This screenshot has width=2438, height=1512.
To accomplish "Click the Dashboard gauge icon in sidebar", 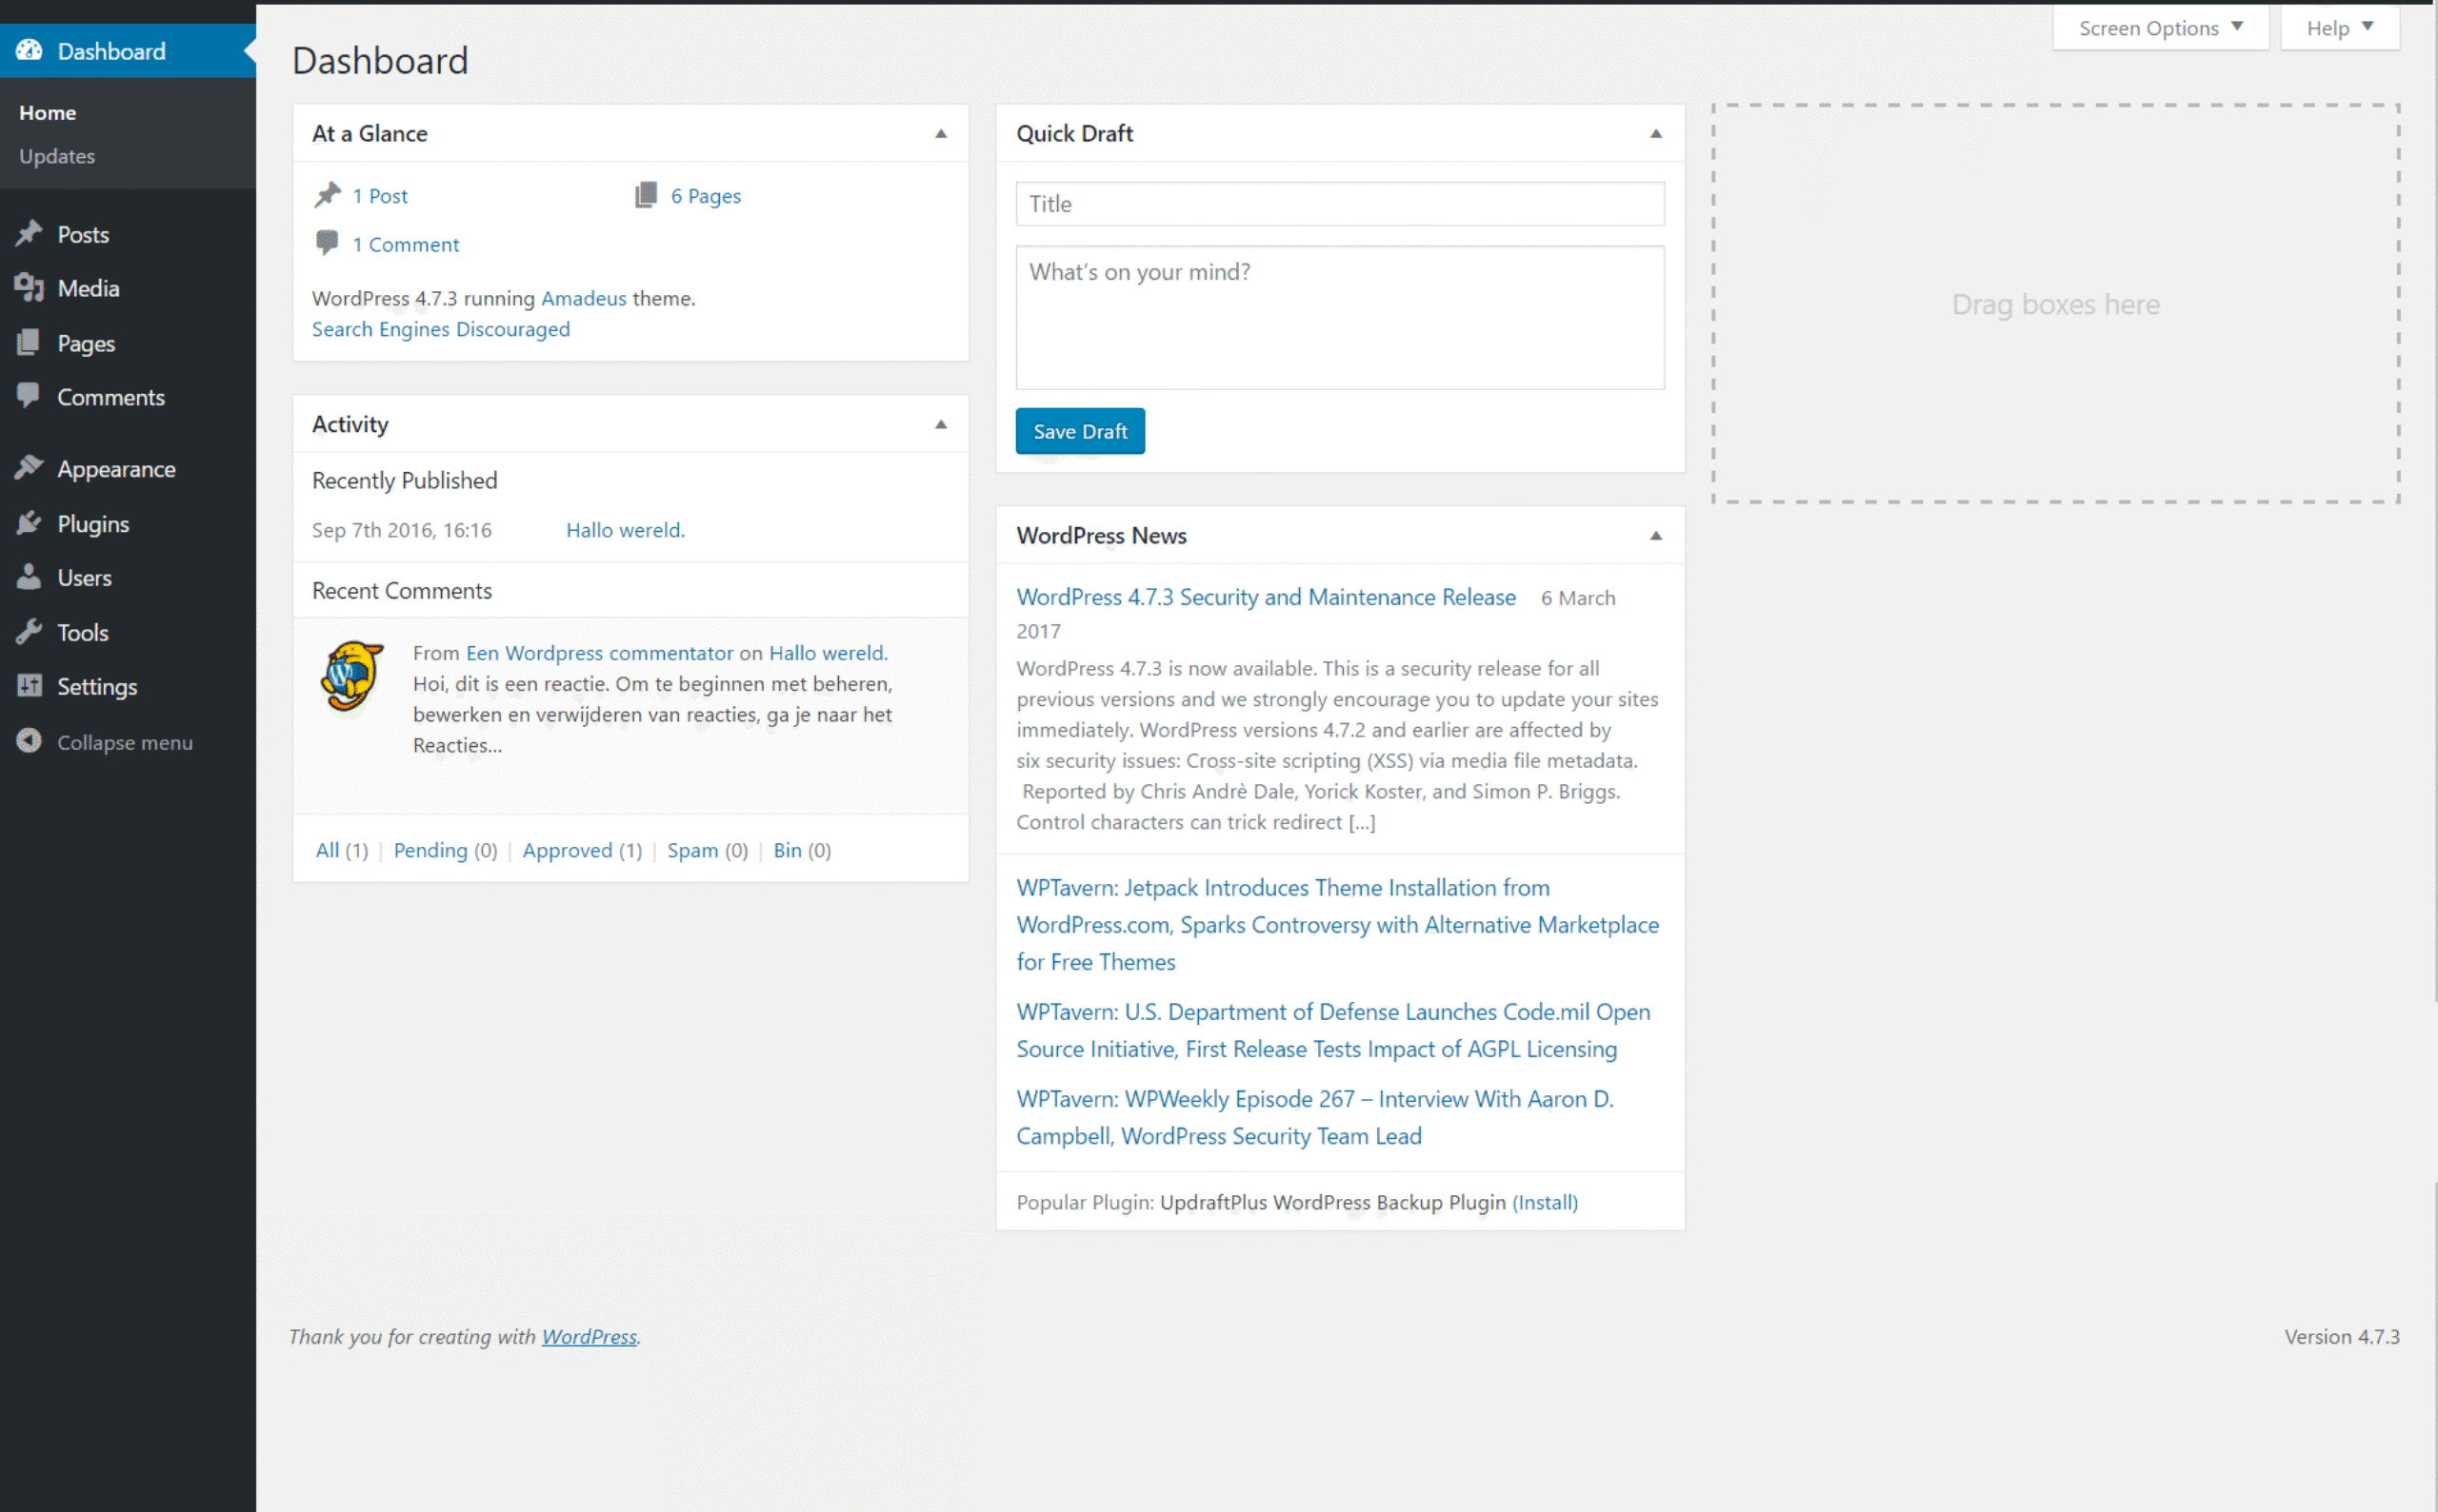I will point(29,50).
